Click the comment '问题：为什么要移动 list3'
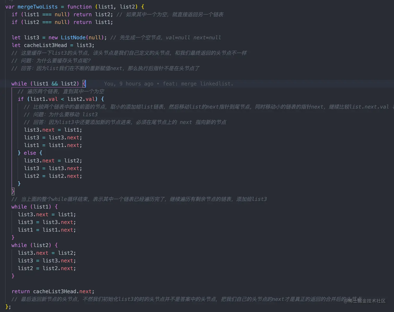Screen dimensions: 394x312 [x=61, y=114]
